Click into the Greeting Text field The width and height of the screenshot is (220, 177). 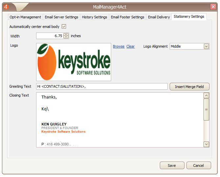pos(102,86)
